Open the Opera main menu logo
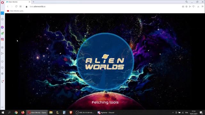Viewport: 205px width, 115px height. click(x=2, y=3)
